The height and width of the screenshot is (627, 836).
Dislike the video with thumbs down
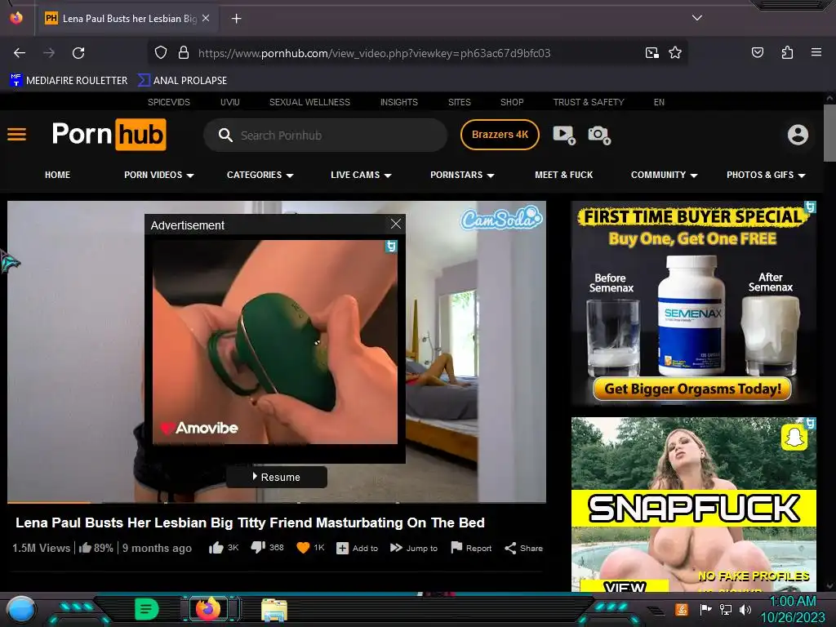click(258, 548)
